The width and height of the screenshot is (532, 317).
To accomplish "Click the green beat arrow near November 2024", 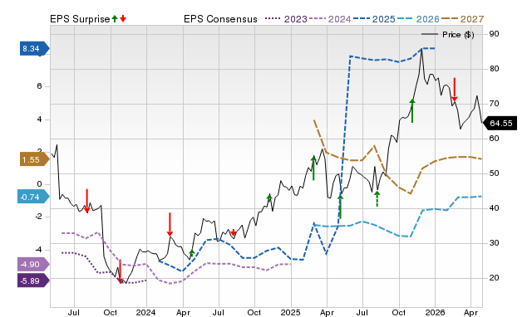I will coord(269,199).
